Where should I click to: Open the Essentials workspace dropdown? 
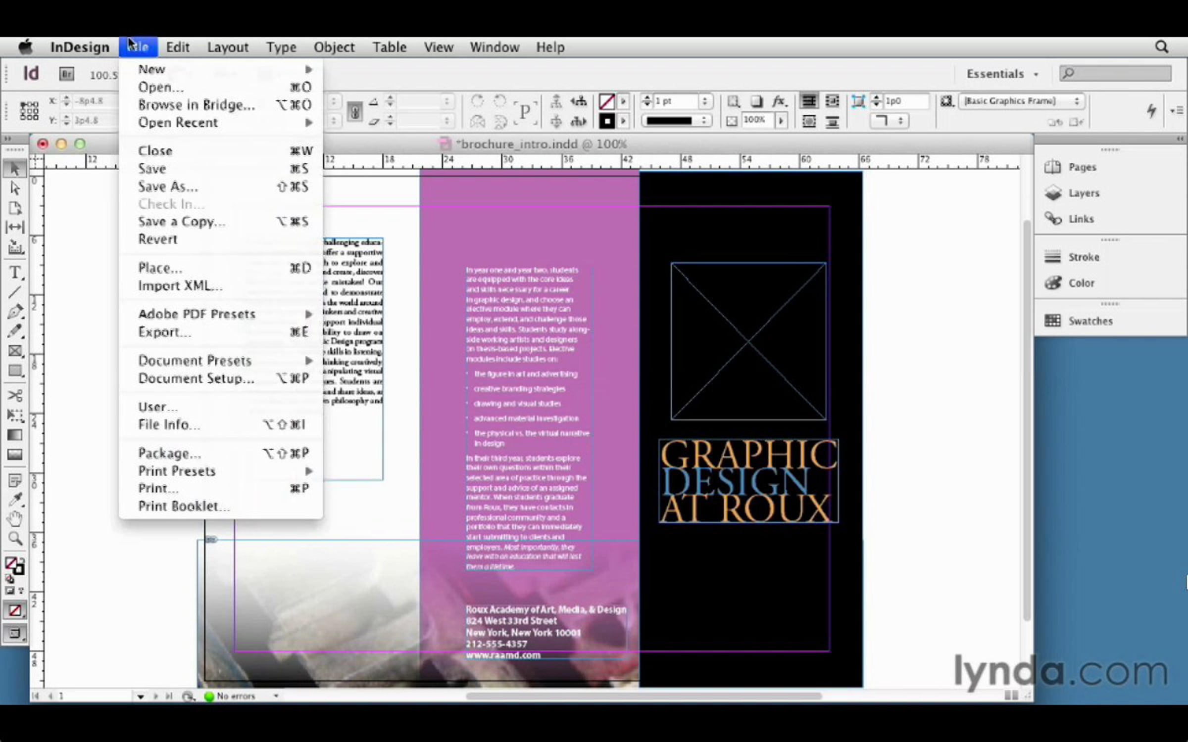[x=1002, y=74]
